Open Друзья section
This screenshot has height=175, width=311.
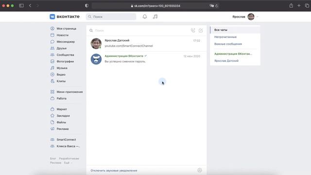click(x=62, y=48)
